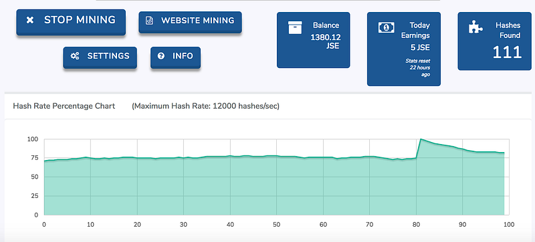Click the X icon on Stop Mining

point(30,20)
